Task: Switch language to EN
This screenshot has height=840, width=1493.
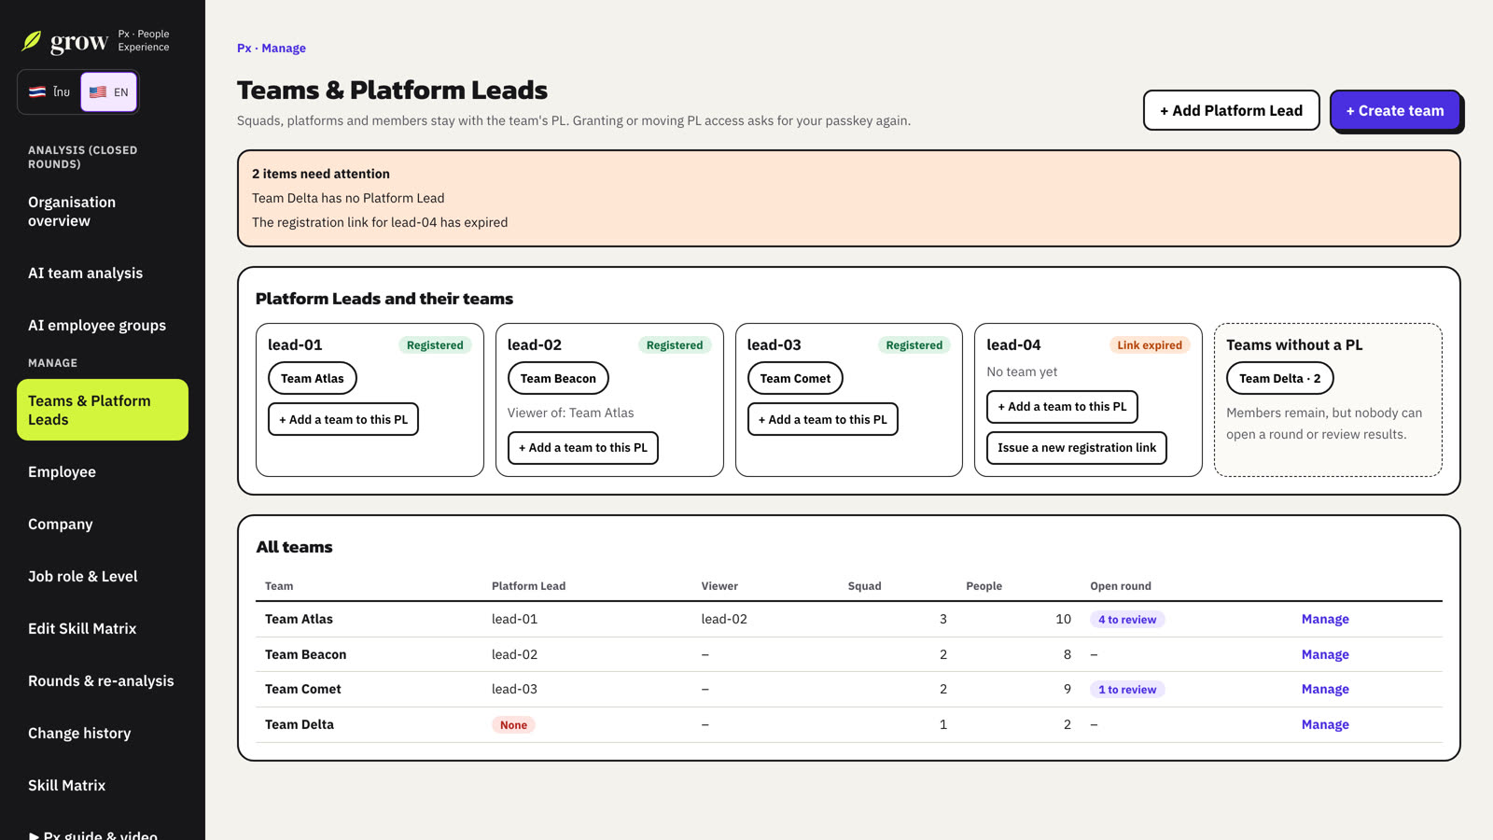Action: [109, 92]
